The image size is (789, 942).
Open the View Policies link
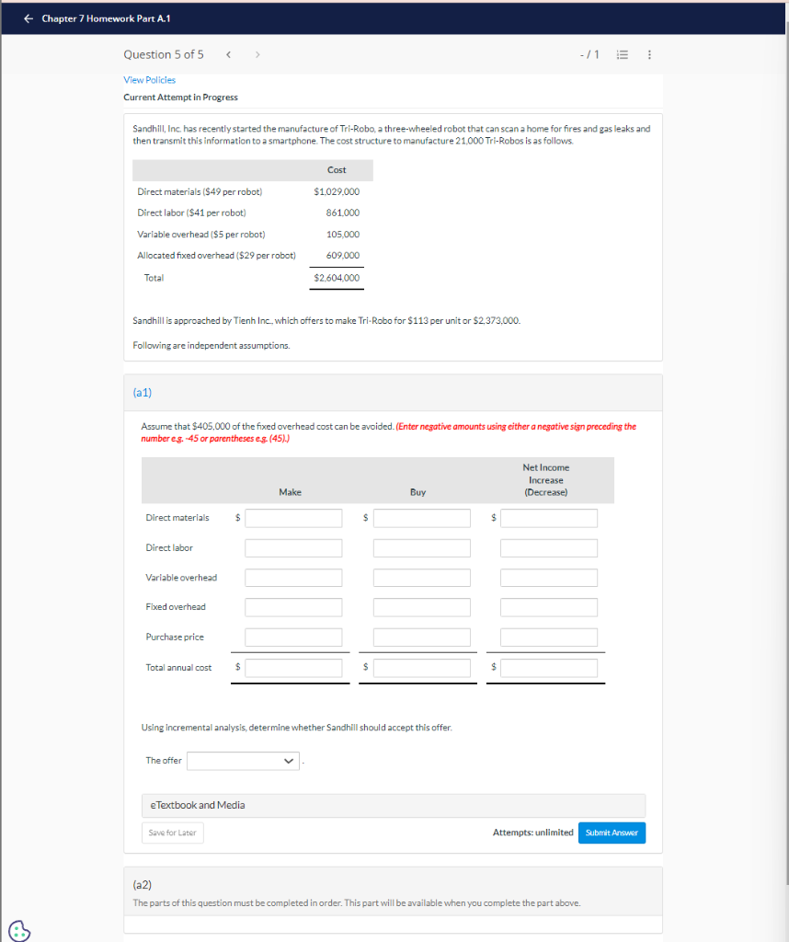click(x=150, y=80)
